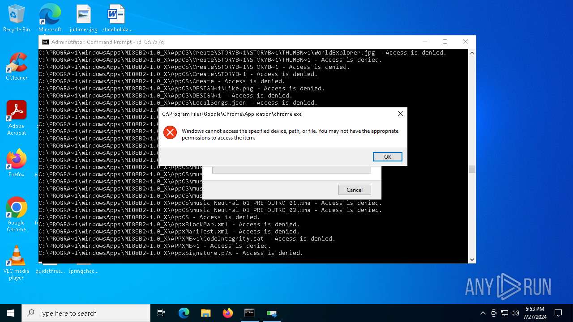Viewport: 573px width, 322px height.
Task: Click scrollbar down arrow in Command Prompt
Action: click(472, 259)
